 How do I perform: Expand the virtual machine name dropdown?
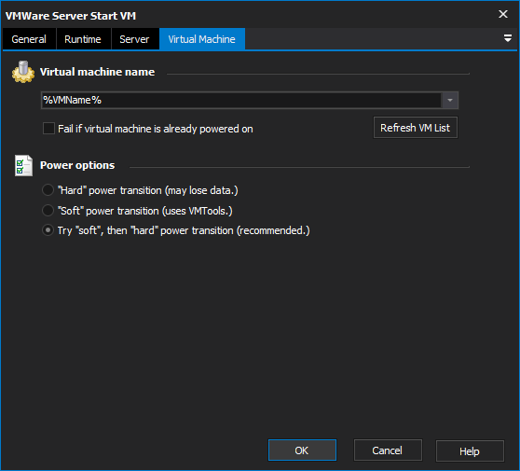[450, 100]
